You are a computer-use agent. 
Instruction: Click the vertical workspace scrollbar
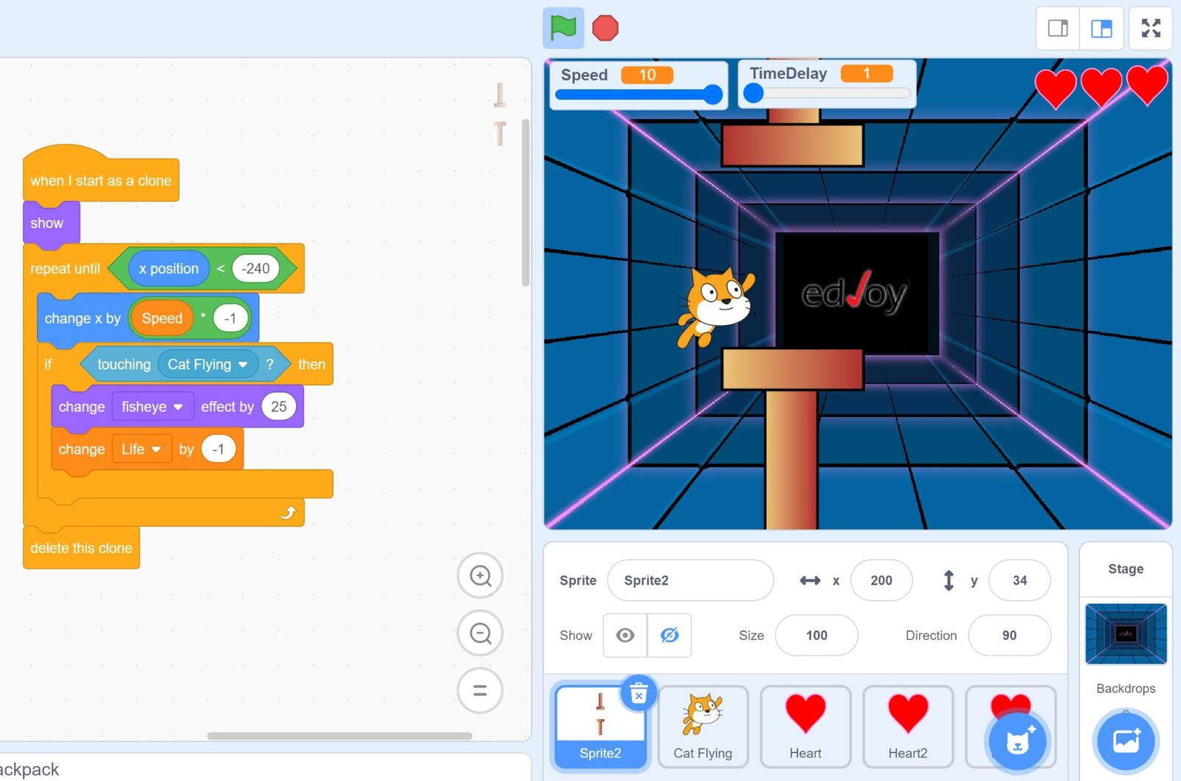tap(526, 203)
